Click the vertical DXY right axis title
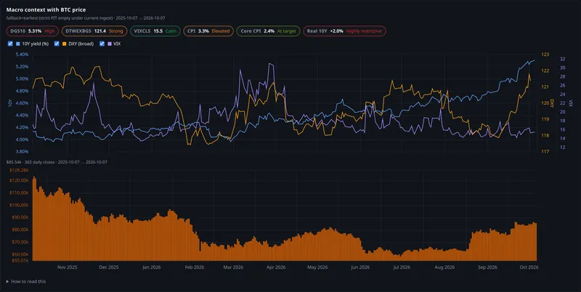 pos(553,103)
